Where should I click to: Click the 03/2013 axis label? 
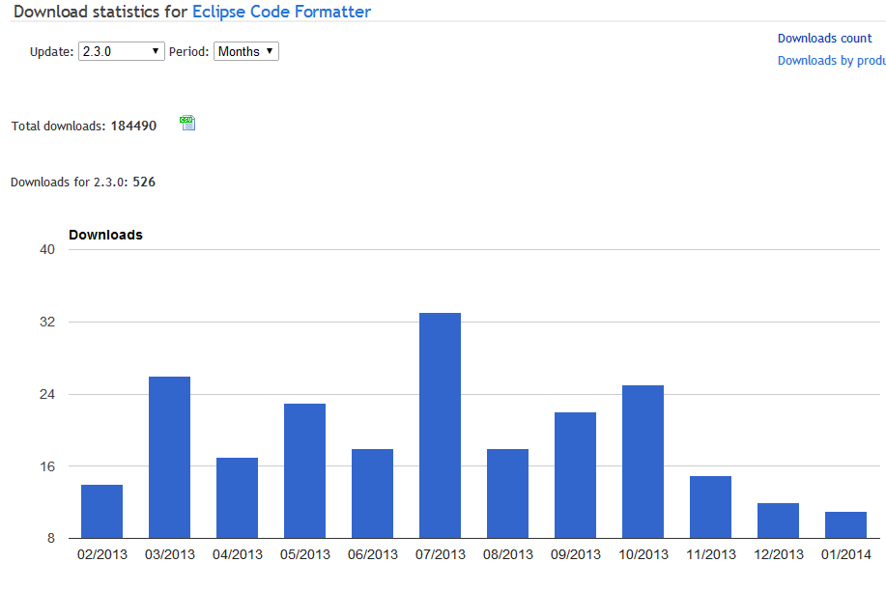[169, 554]
